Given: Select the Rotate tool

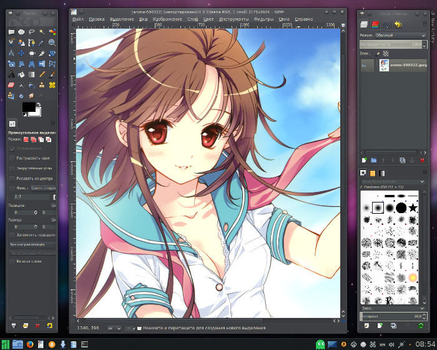Looking at the screenshot, I should [x=52, y=53].
